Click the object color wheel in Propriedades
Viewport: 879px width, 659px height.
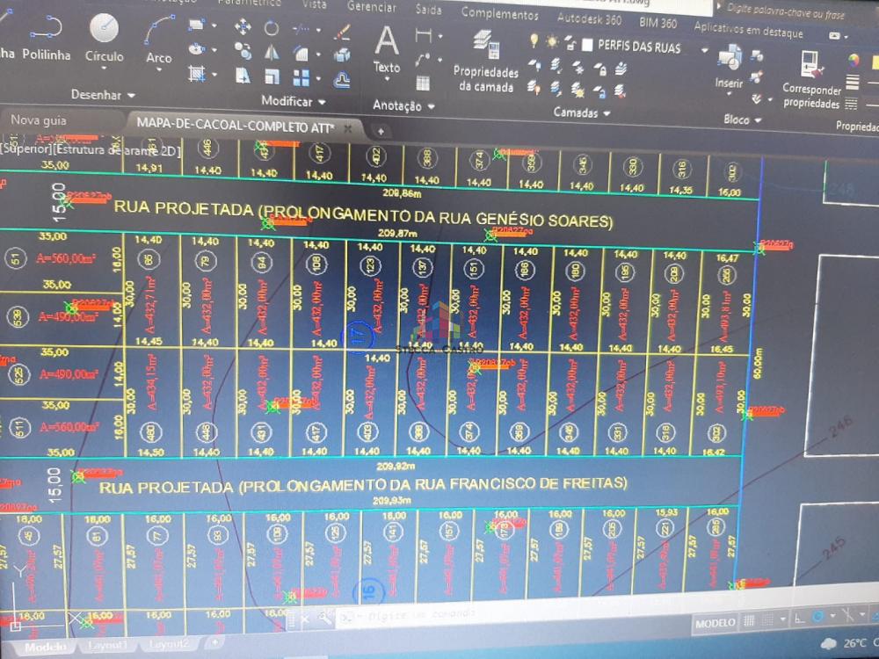854,60
